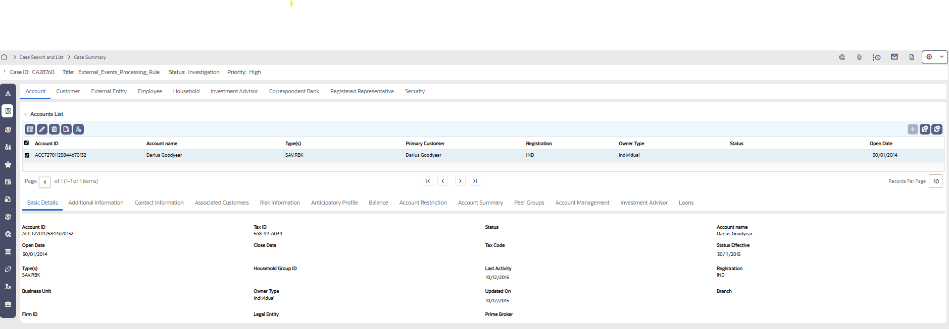Click the stacked lines icon in the left sidebar
Image resolution: width=949 pixels, height=329 pixels.
point(8,251)
